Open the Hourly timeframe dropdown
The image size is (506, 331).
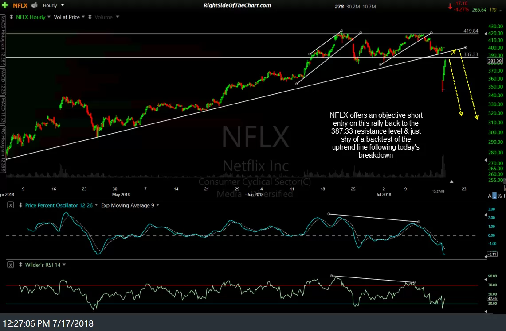pyautogui.click(x=63, y=5)
